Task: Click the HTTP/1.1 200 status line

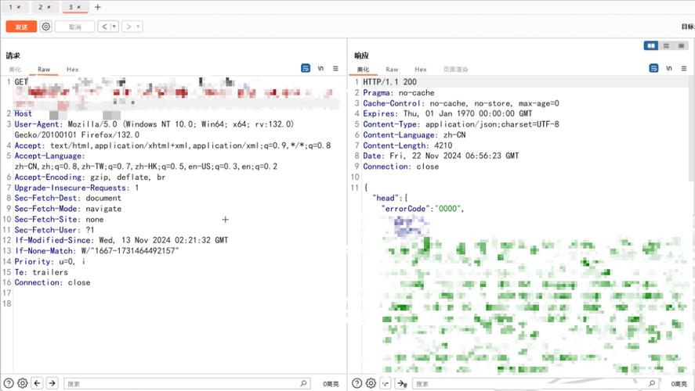Action: [x=389, y=82]
